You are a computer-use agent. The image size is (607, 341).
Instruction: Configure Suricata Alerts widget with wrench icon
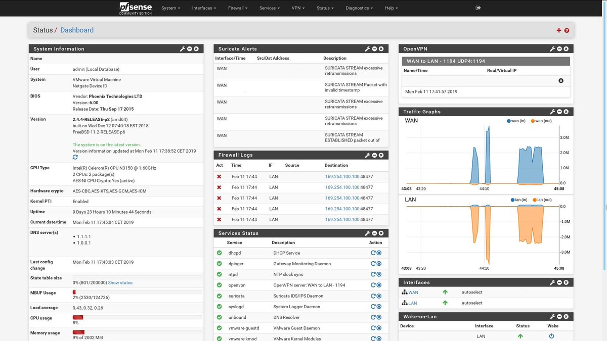(368, 49)
